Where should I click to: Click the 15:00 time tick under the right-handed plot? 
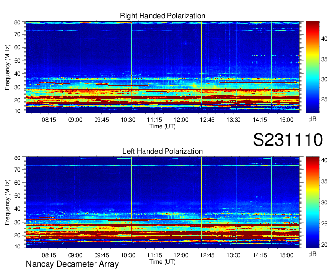pyautogui.click(x=286, y=120)
